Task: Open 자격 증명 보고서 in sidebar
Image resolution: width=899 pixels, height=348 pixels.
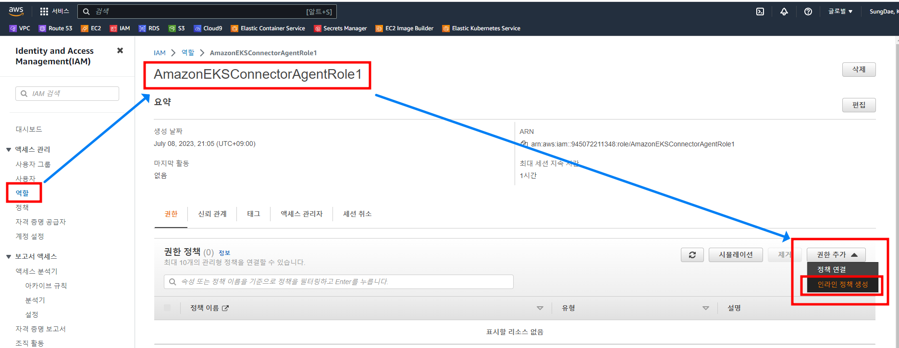Action: 41,329
